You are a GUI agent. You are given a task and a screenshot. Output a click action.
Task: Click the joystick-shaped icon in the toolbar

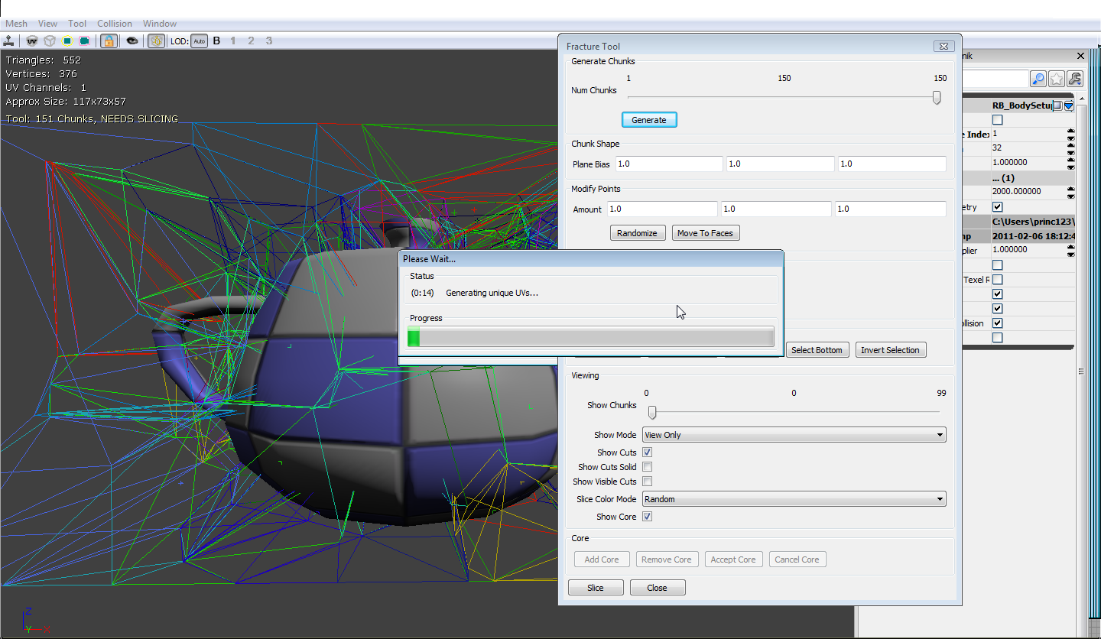(x=10, y=41)
